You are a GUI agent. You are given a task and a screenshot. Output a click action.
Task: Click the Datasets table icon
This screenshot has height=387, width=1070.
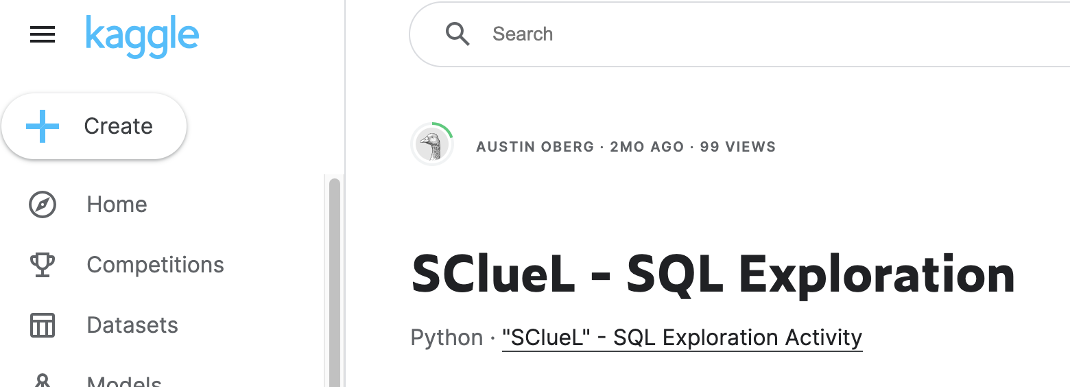[43, 325]
